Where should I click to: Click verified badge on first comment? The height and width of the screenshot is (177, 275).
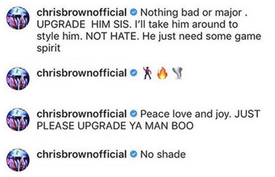(133, 13)
